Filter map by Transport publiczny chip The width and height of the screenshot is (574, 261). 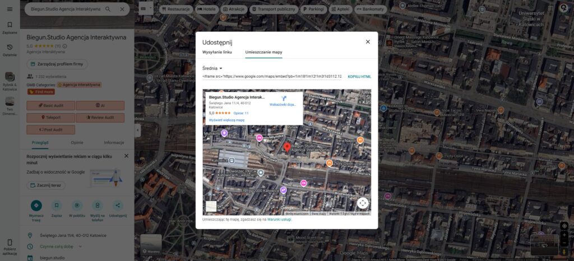[274, 9]
